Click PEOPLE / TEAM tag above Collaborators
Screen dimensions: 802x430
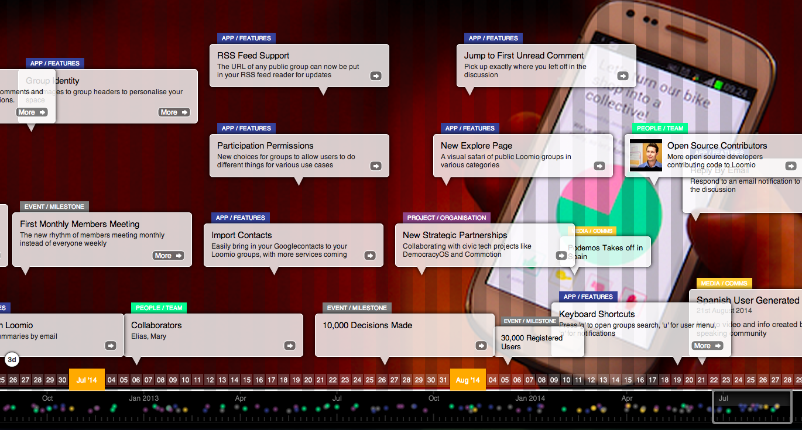pyautogui.click(x=159, y=308)
